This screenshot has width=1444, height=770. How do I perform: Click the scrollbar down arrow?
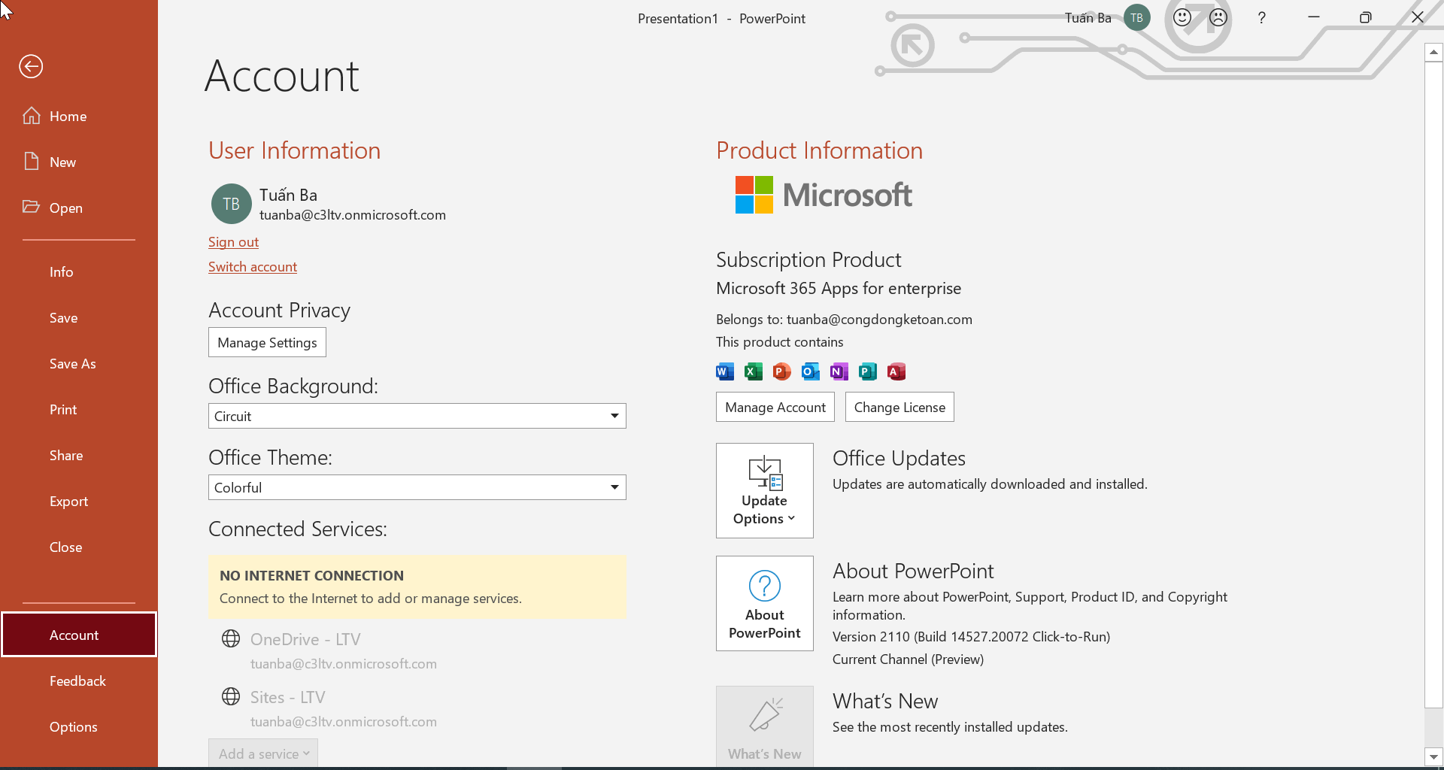(x=1433, y=757)
